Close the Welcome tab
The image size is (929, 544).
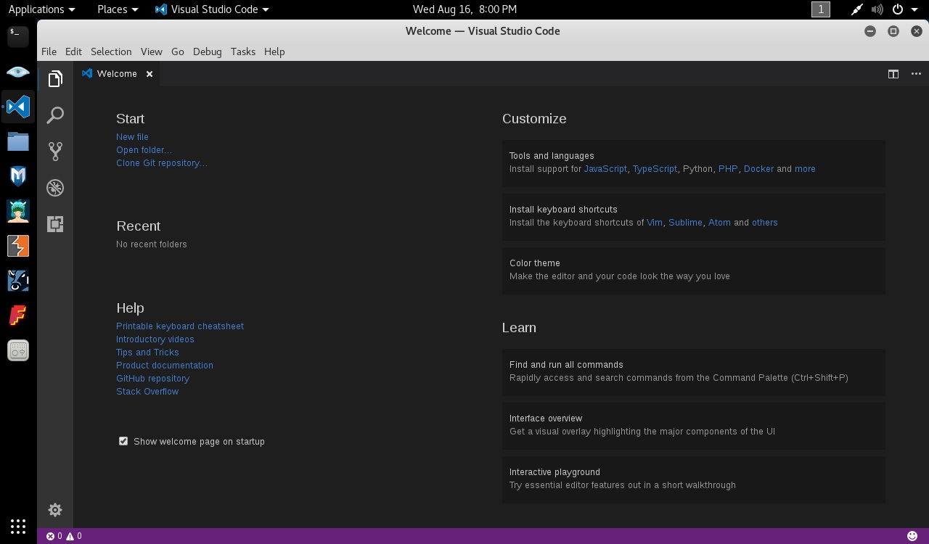tap(150, 74)
